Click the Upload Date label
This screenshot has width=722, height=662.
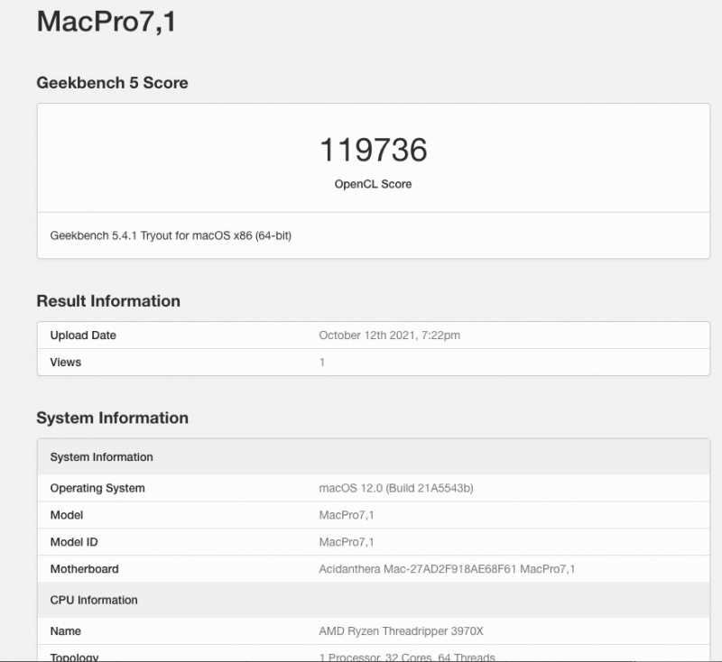tap(83, 336)
